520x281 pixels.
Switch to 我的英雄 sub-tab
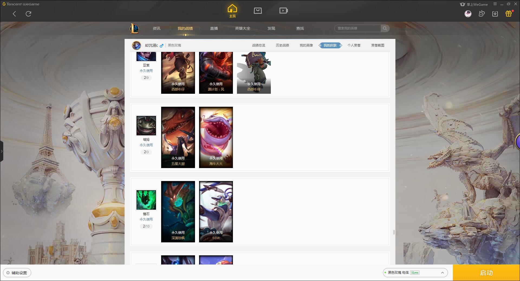pos(306,45)
